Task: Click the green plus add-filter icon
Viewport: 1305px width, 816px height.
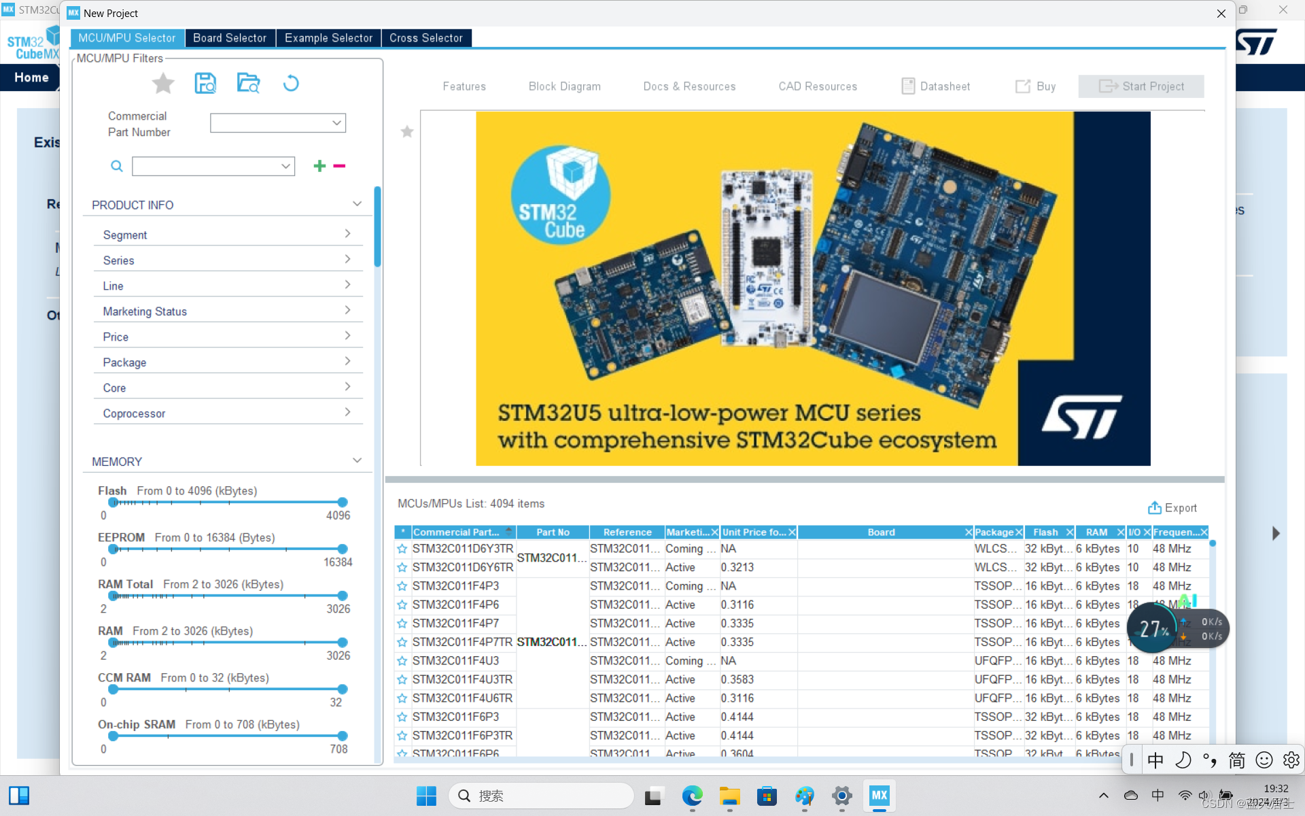Action: 319,166
